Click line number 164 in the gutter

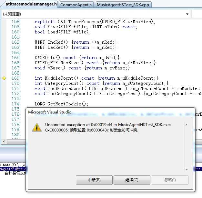point(15,52)
